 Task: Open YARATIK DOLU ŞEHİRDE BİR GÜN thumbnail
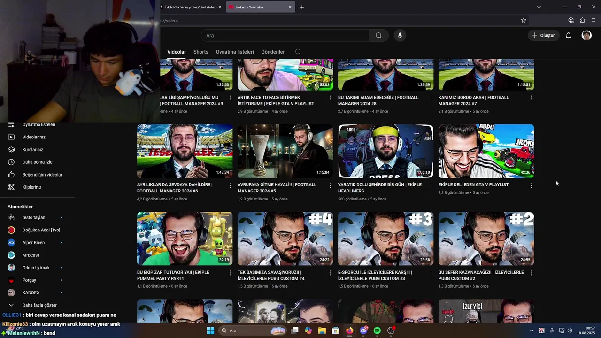(x=385, y=151)
